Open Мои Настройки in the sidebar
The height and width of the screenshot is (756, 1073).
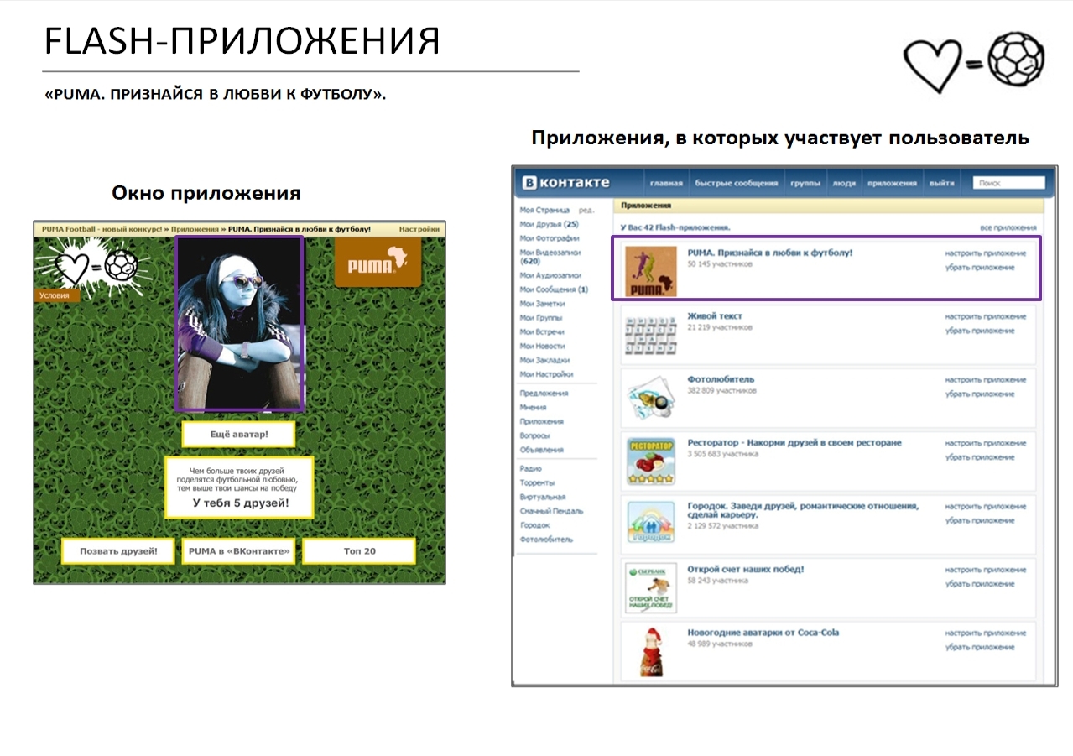[x=546, y=374]
